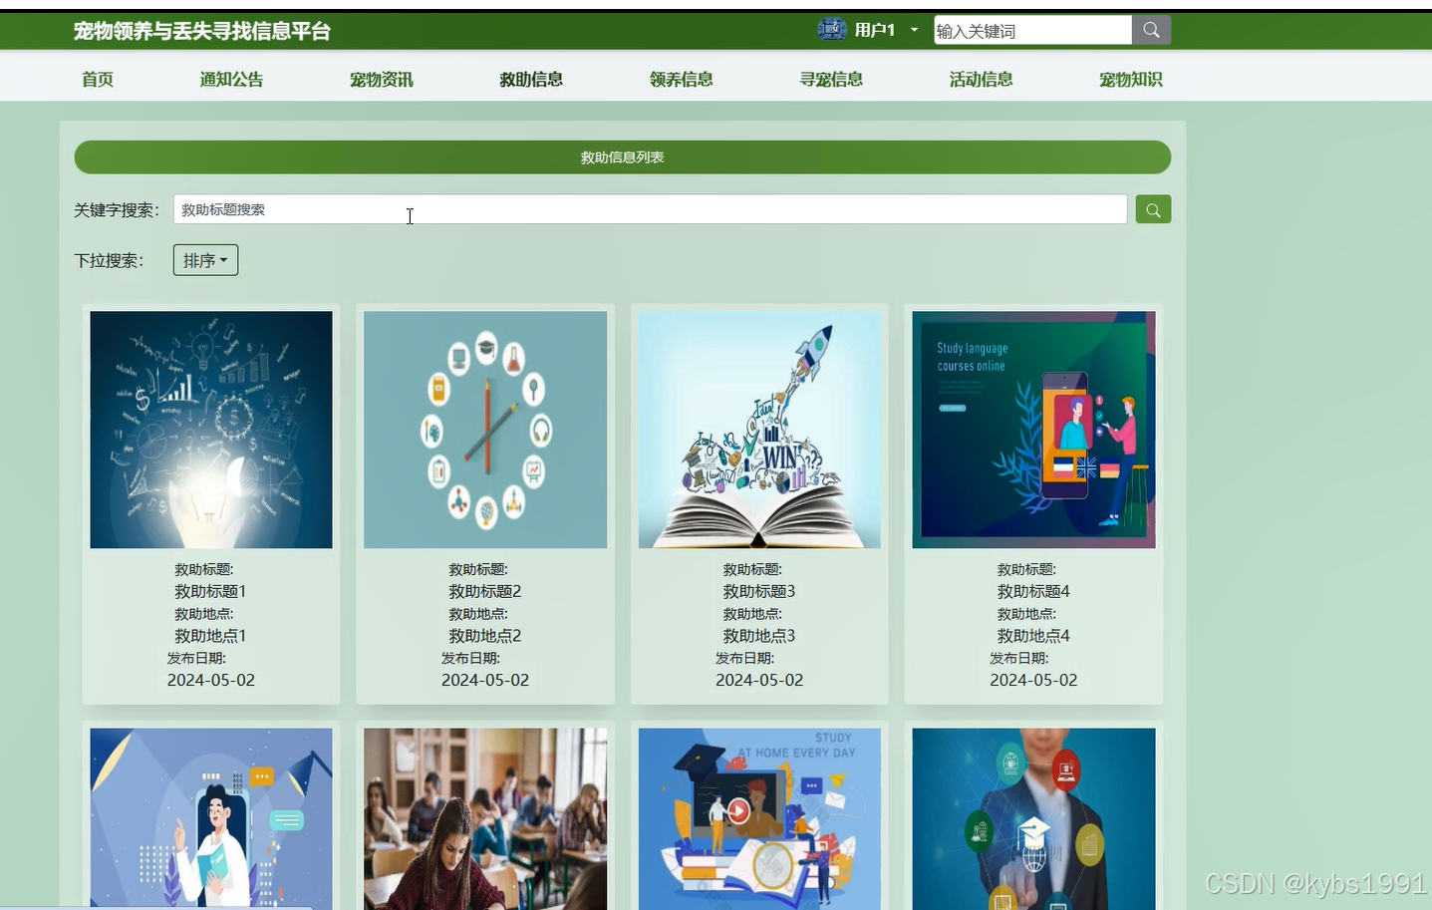
Task: Open the 救助标题4 language course thumbnail
Action: tap(1033, 430)
